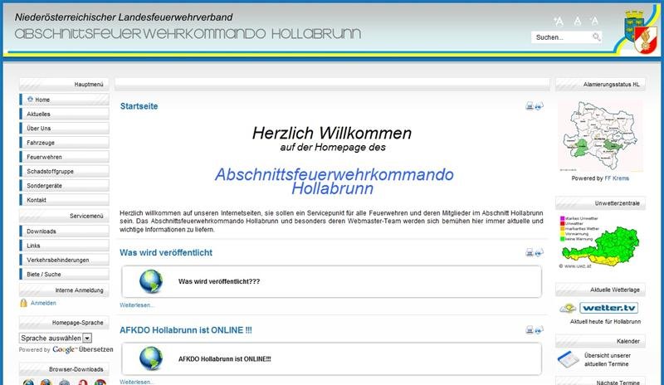Select Fahrzeuge in the main menu
This screenshot has height=385, width=664.
coord(42,143)
